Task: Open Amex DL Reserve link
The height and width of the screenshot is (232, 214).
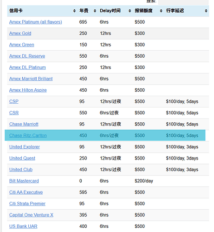Action: pyautogui.click(x=27, y=56)
